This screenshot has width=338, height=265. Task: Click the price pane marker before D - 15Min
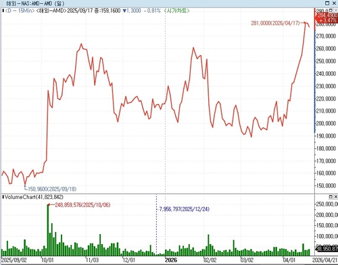tap(3, 11)
